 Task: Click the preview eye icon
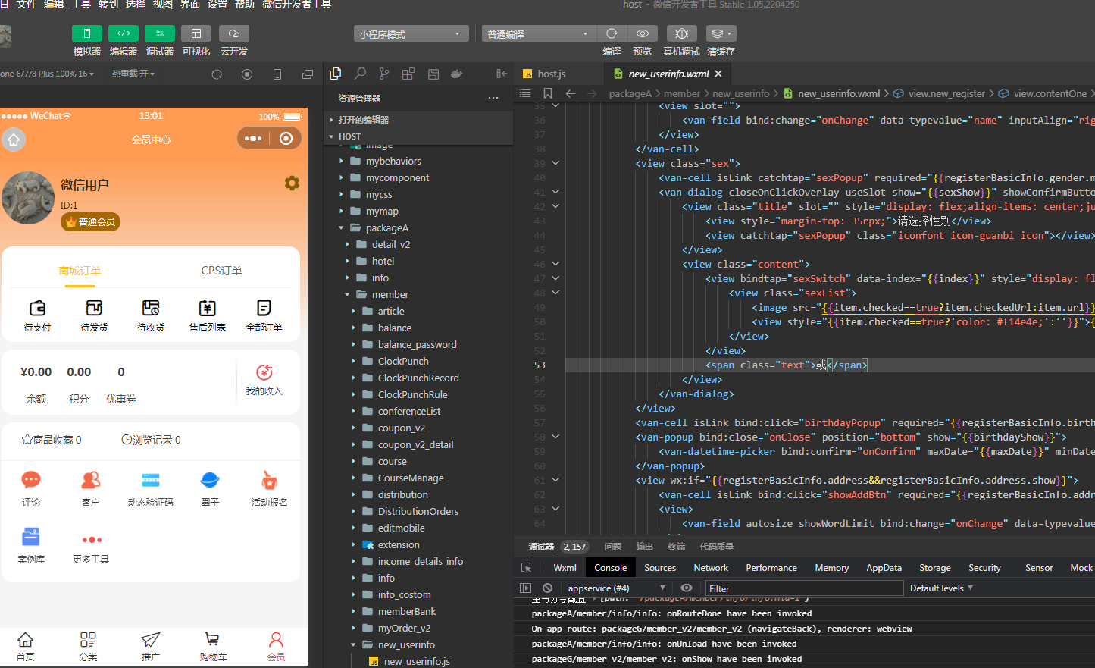pos(642,33)
